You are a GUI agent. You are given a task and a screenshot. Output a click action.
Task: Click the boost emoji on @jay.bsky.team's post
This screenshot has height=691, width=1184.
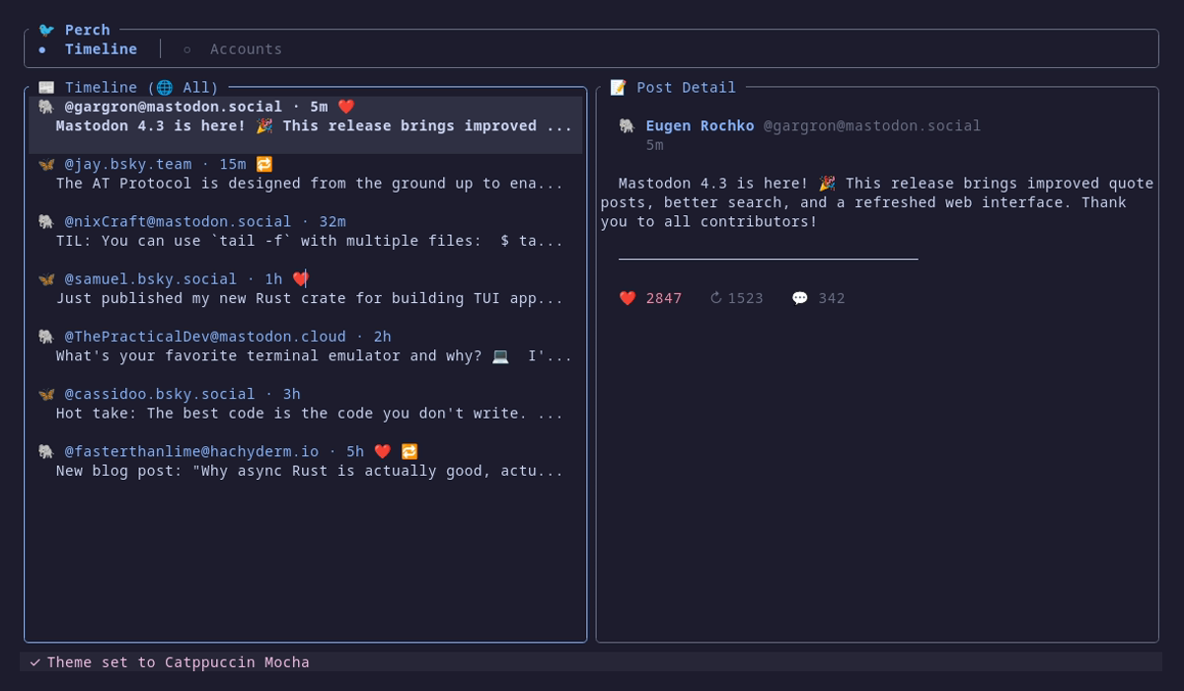click(263, 164)
